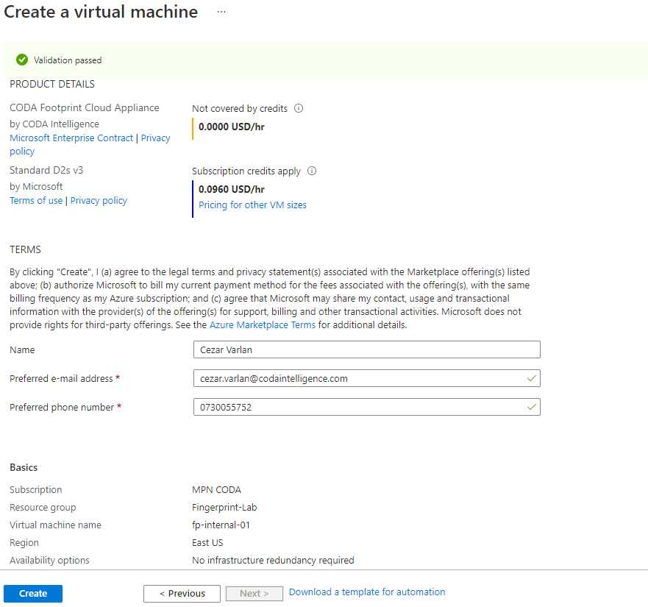Click the Create a virtual machine title
The height and width of the screenshot is (607, 648).
click(101, 12)
